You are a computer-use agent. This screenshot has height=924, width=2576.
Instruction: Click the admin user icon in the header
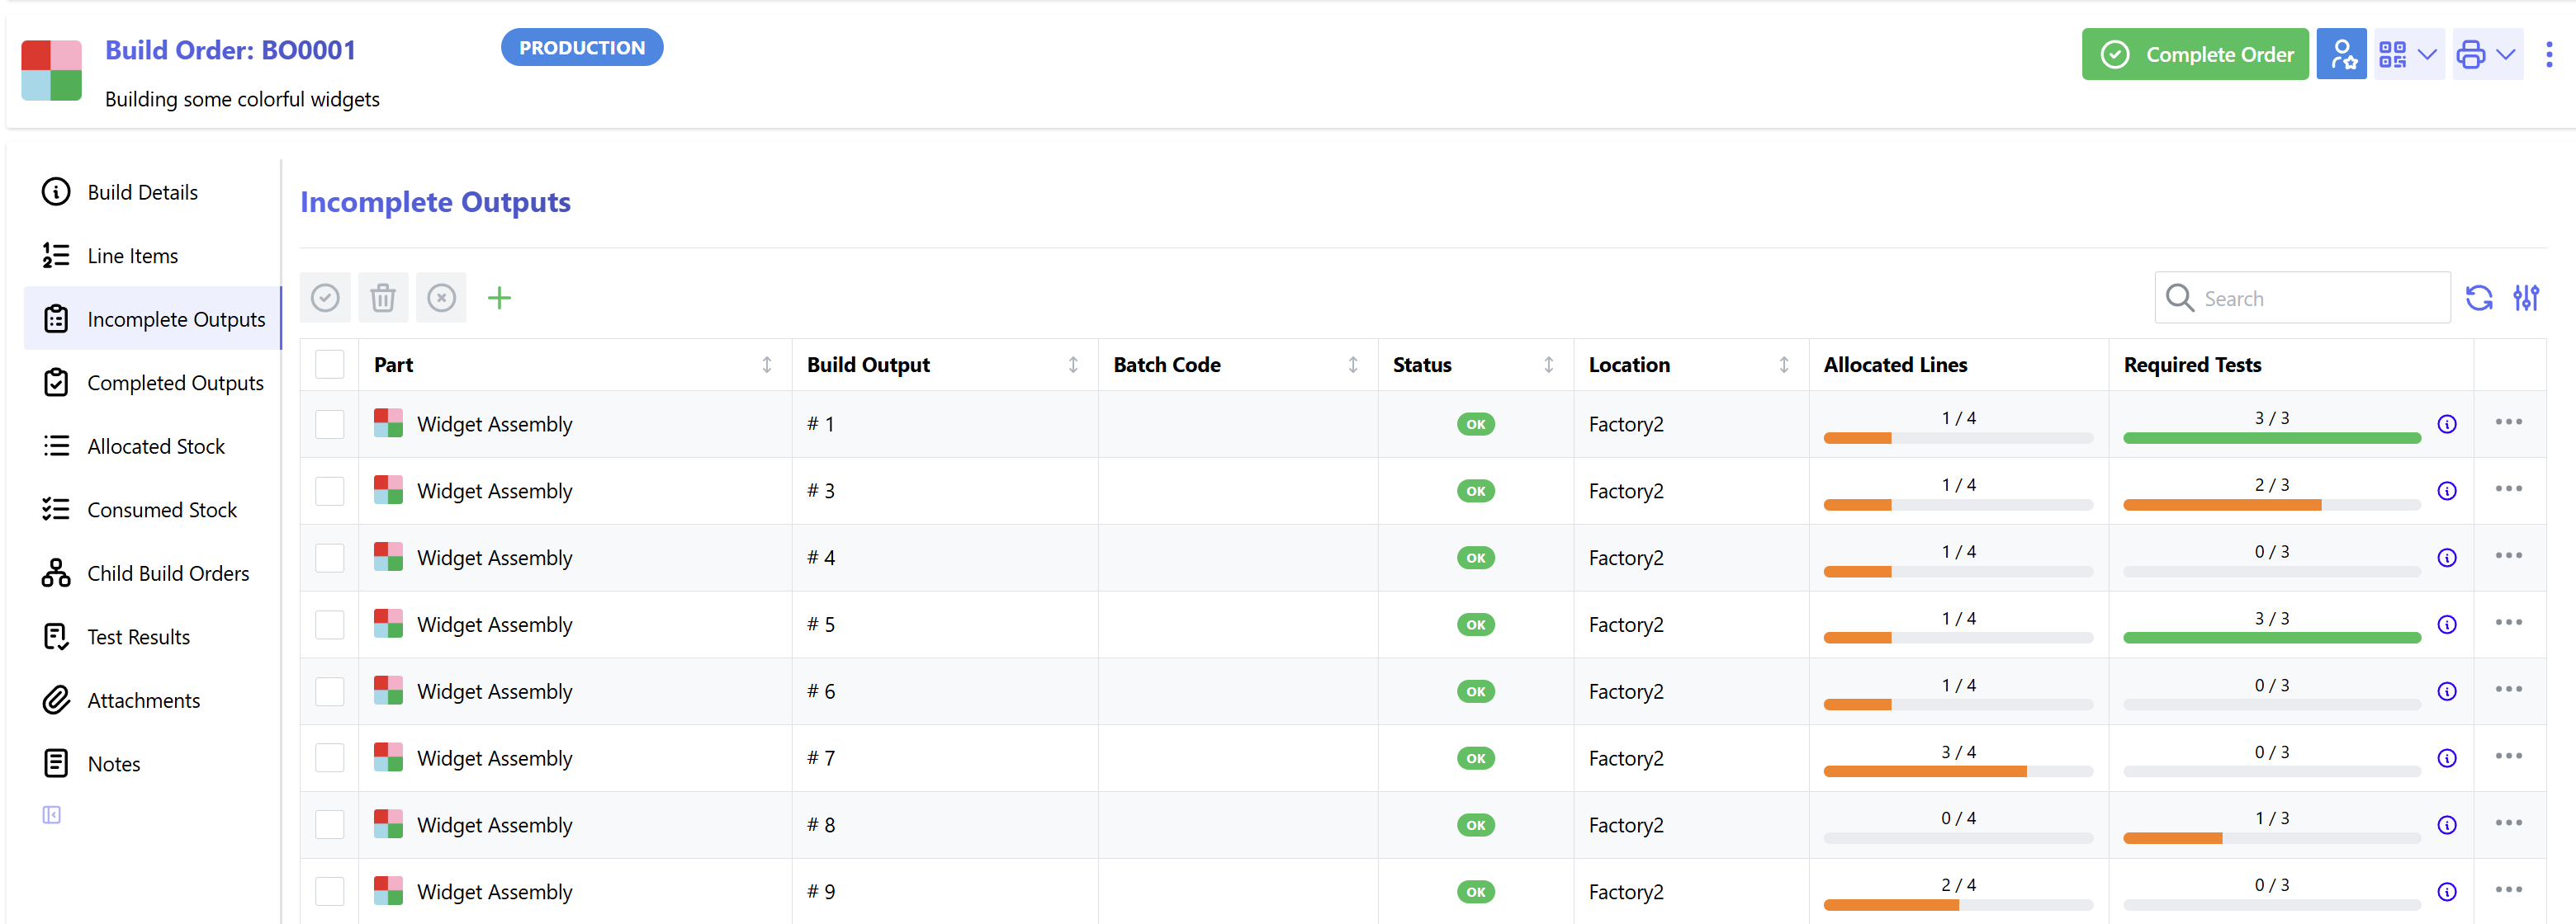[x=2341, y=54]
